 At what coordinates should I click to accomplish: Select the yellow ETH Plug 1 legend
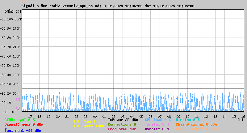[x=85, y=121]
